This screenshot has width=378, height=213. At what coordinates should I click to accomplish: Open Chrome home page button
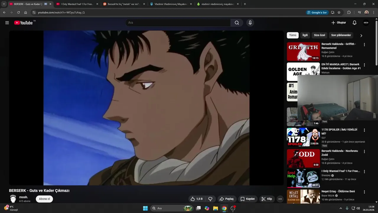point(25,12)
